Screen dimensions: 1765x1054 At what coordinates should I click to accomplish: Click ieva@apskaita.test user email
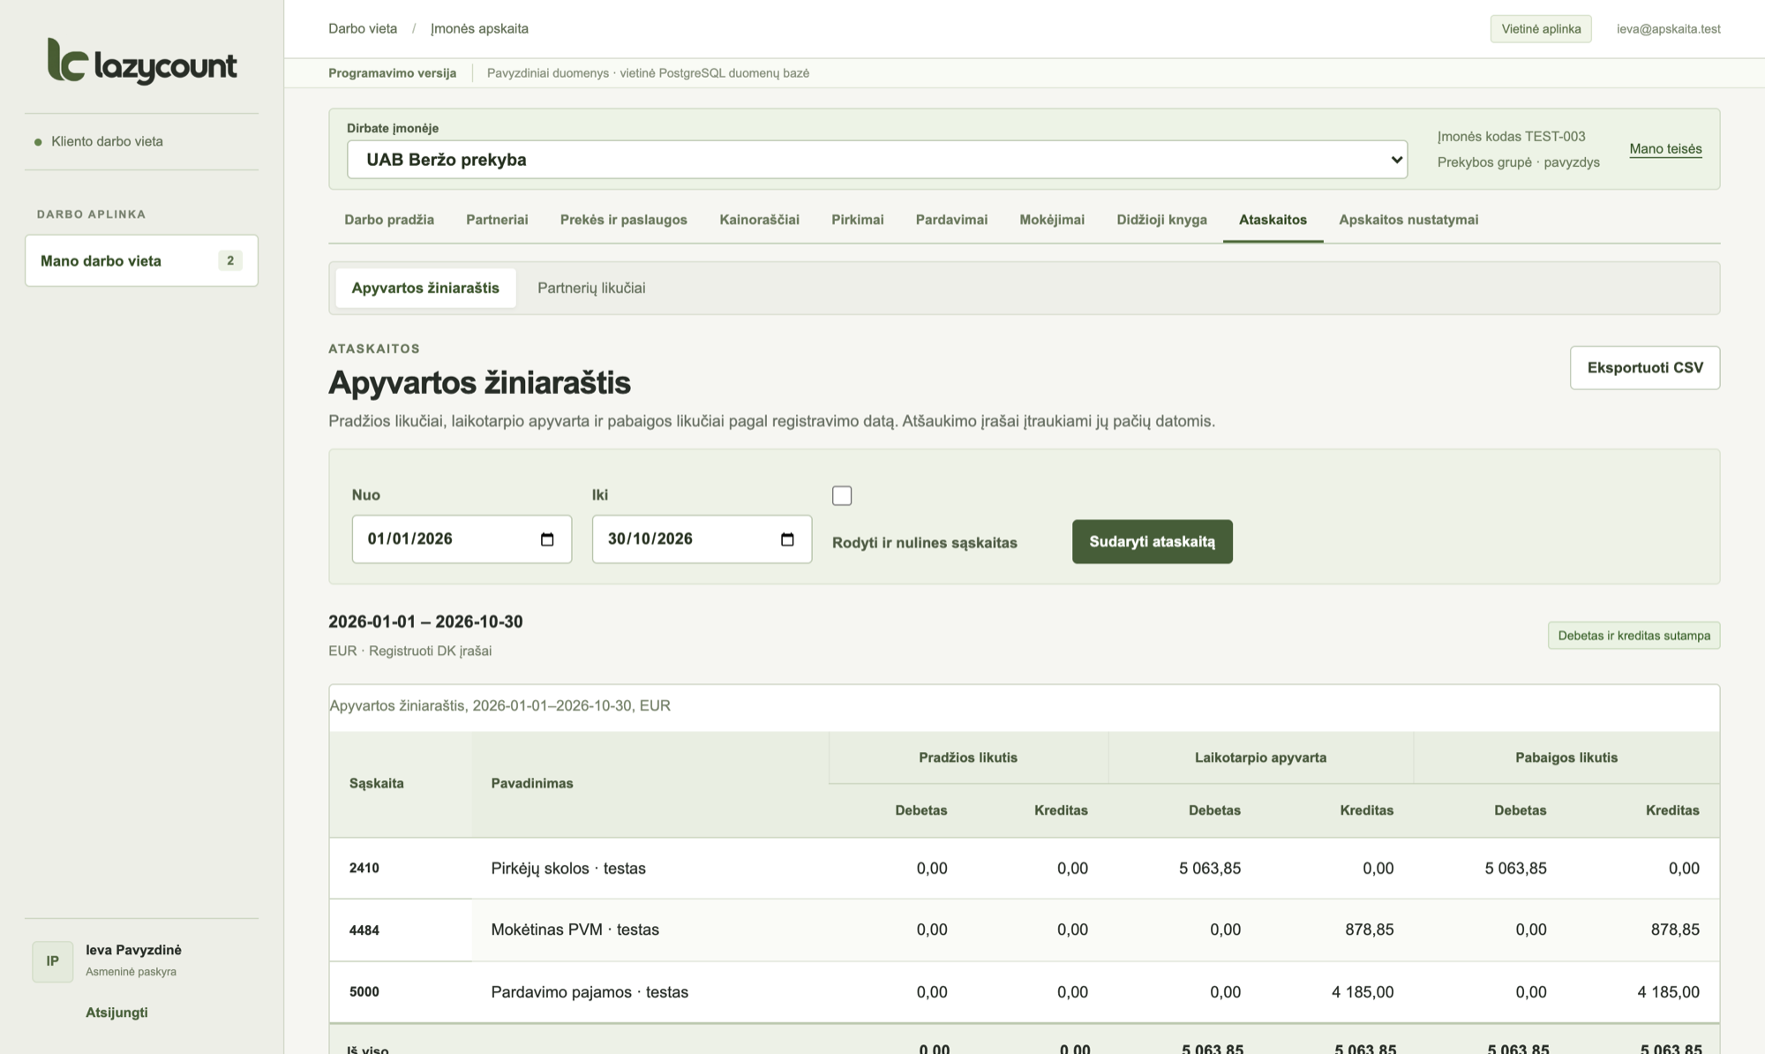(x=1668, y=29)
